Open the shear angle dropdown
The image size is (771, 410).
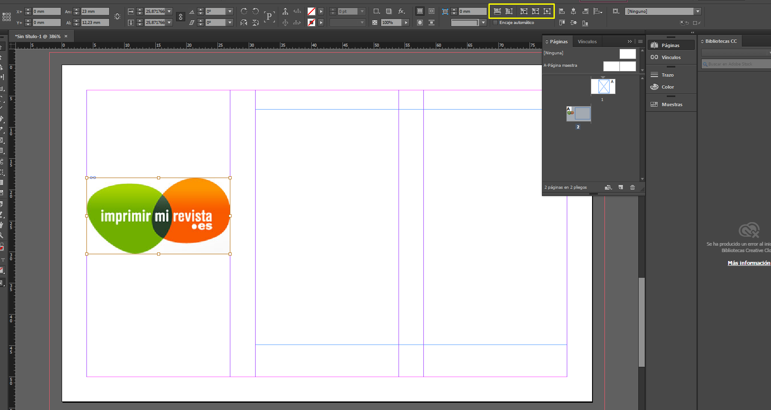230,22
